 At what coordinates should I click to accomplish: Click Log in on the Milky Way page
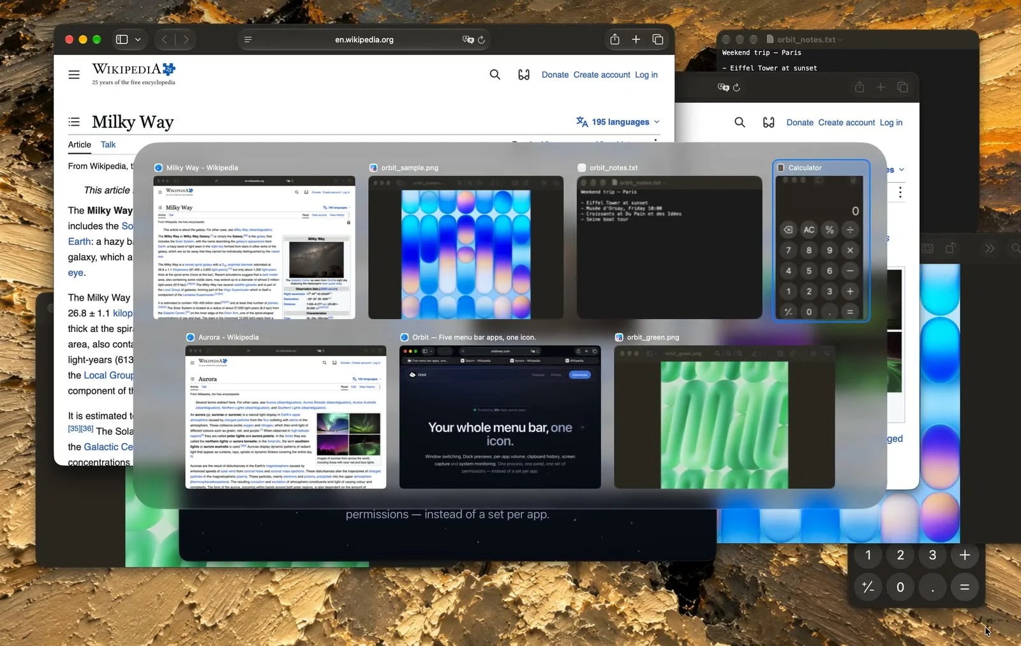click(x=646, y=75)
